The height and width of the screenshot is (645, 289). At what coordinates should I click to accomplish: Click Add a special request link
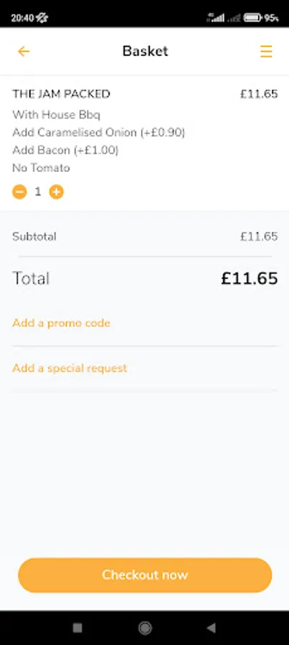tap(70, 368)
